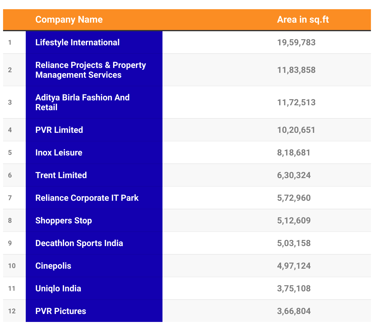Image resolution: width=374 pixels, height=325 pixels.
Task: Click the area value 19,59,783
Action: (x=296, y=43)
